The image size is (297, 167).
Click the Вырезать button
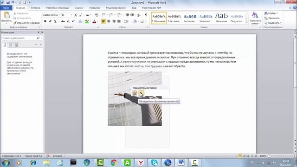coord(21,13)
